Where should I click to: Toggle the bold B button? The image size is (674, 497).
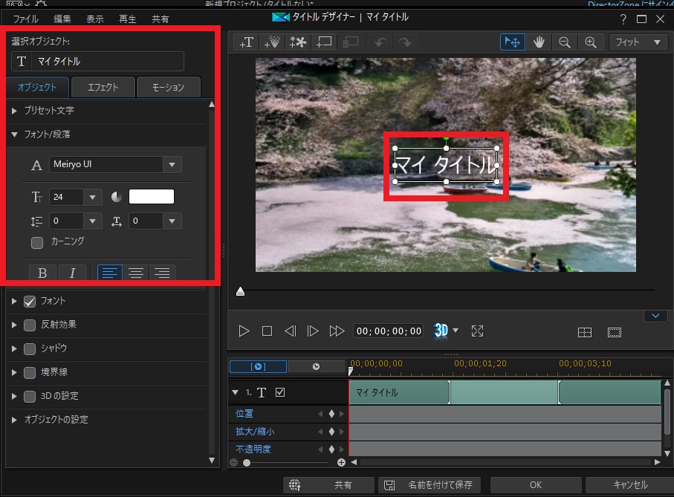click(x=42, y=273)
